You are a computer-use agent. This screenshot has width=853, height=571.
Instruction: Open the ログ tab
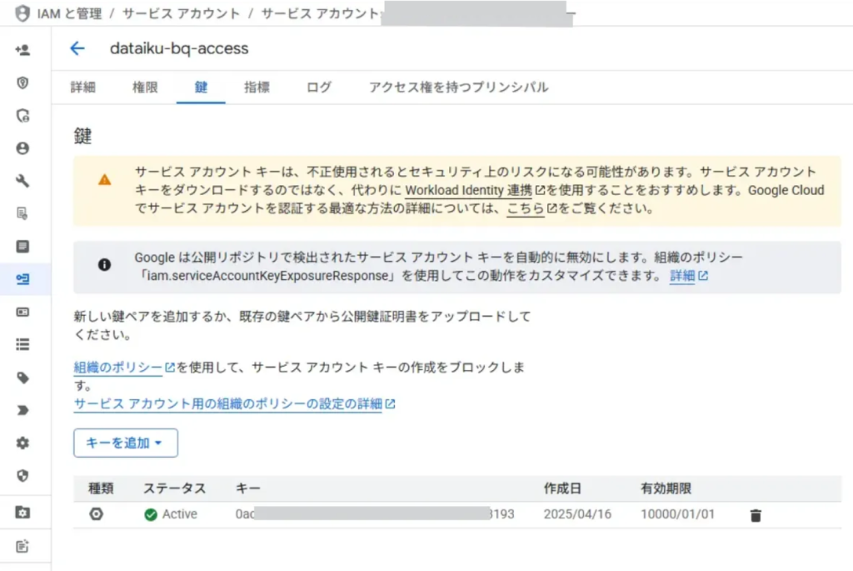click(318, 88)
